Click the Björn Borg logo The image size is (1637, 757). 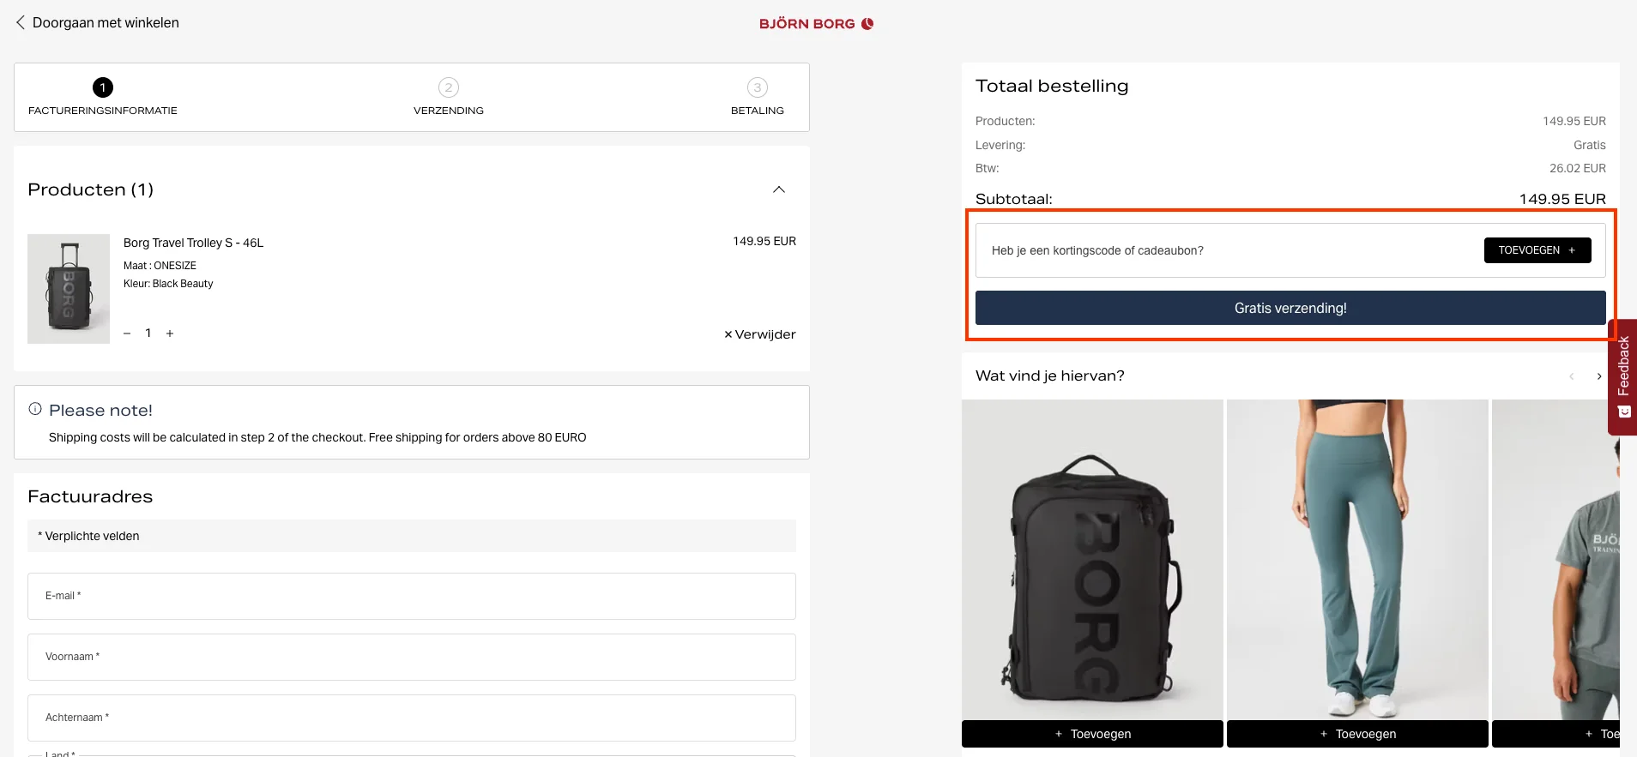point(816,24)
